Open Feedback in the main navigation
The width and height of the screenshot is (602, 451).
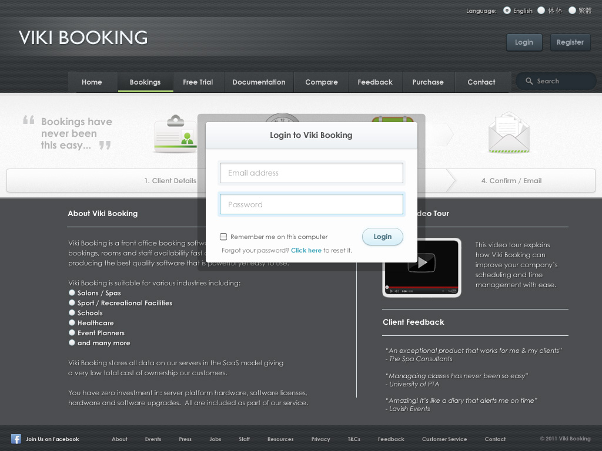pyautogui.click(x=375, y=82)
